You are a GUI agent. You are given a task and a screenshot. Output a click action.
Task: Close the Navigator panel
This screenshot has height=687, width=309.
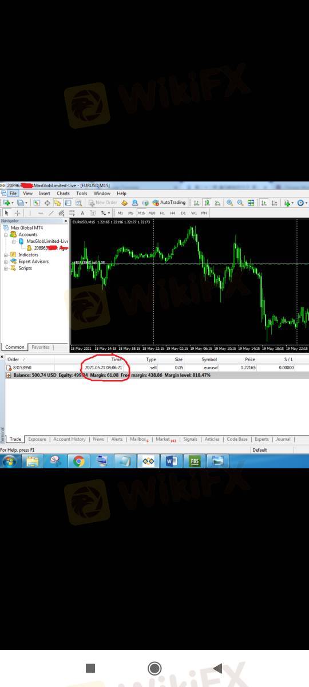click(x=65, y=221)
